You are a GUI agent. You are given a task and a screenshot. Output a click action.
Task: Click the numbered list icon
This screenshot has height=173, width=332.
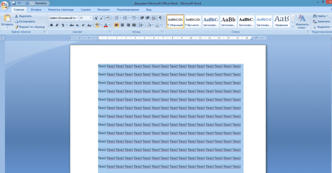125,18
